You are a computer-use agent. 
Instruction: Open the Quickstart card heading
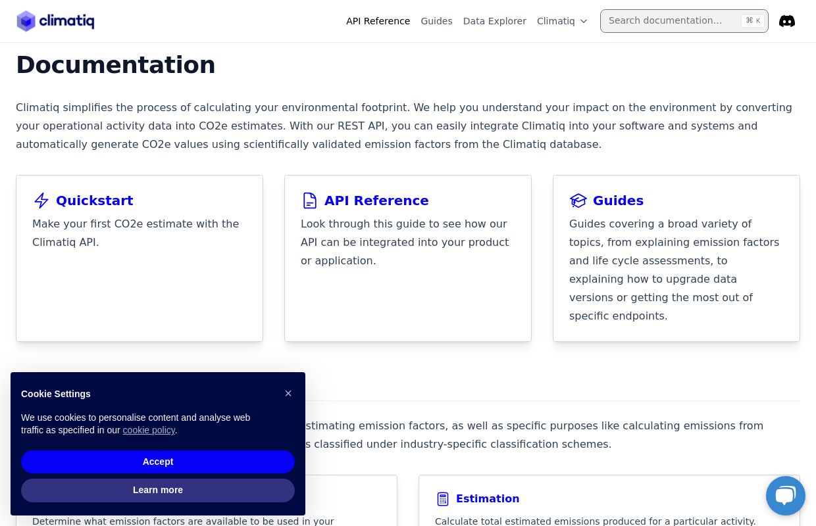(x=95, y=201)
